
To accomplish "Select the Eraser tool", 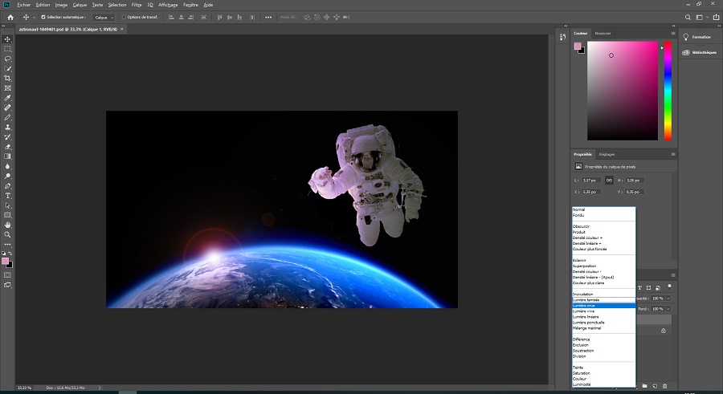I will (7, 147).
